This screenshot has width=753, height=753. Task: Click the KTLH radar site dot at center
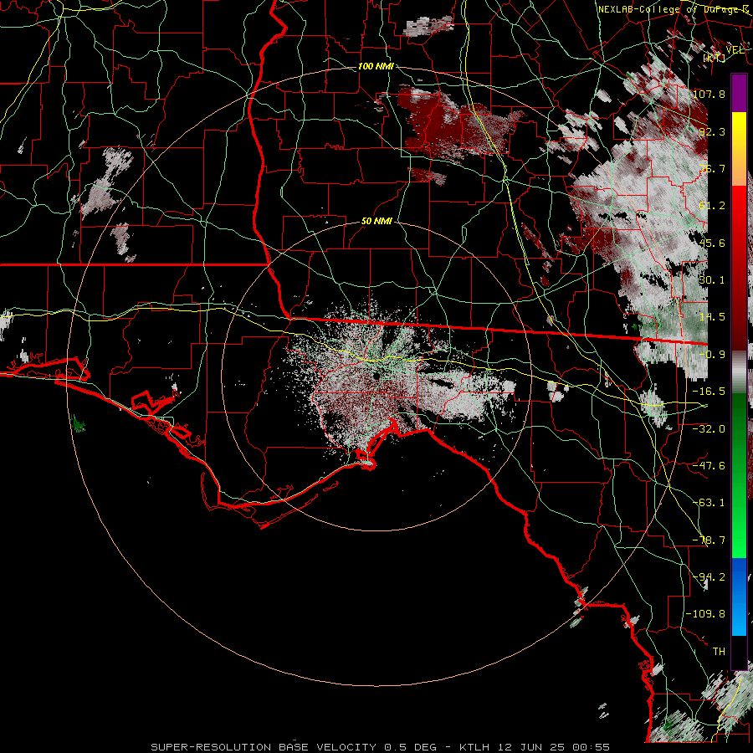376,376
